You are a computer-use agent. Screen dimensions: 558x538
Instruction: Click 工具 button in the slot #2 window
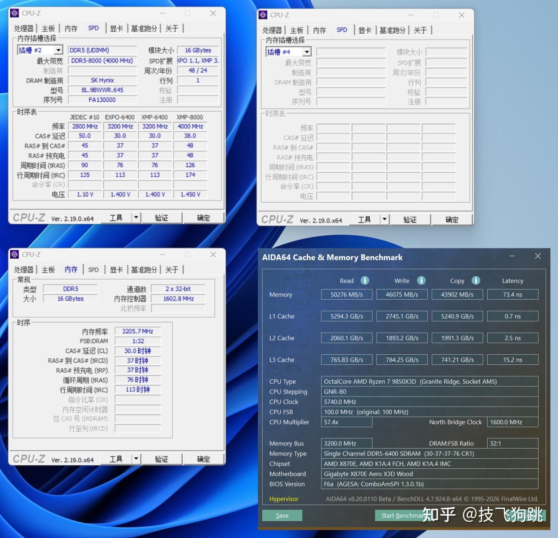click(116, 218)
